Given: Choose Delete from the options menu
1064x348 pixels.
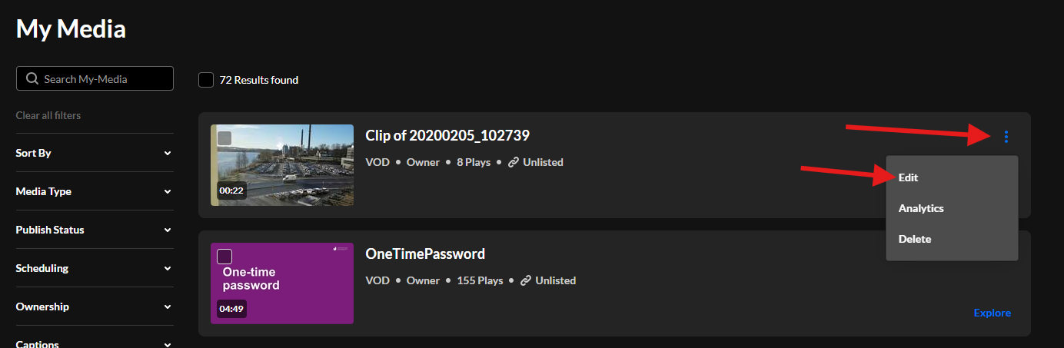Looking at the screenshot, I should point(915,239).
